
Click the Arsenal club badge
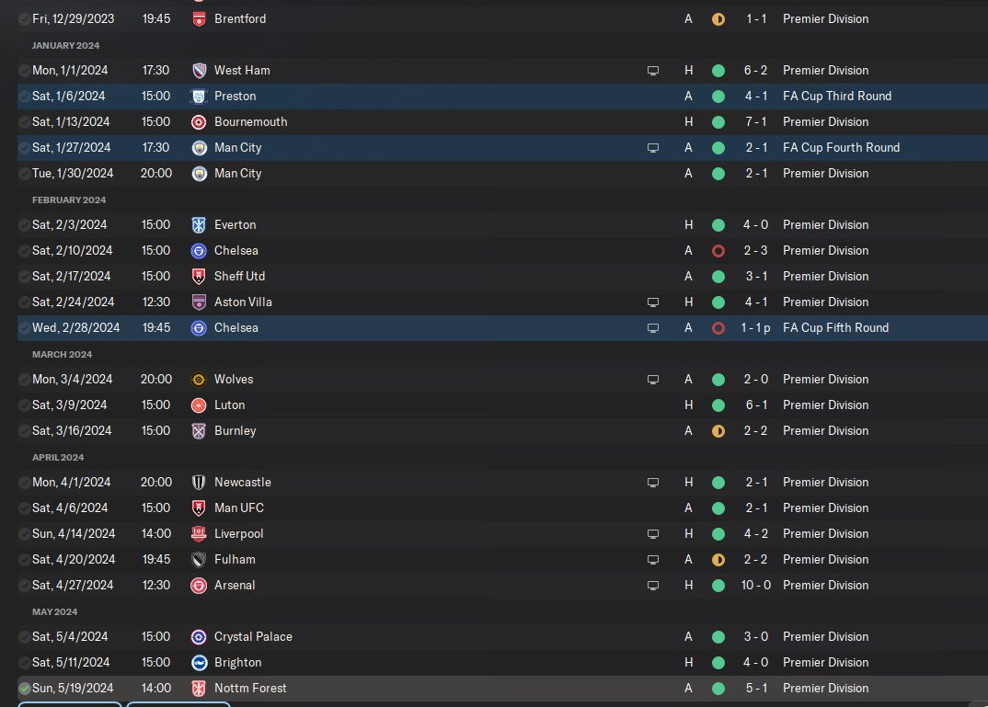(199, 586)
